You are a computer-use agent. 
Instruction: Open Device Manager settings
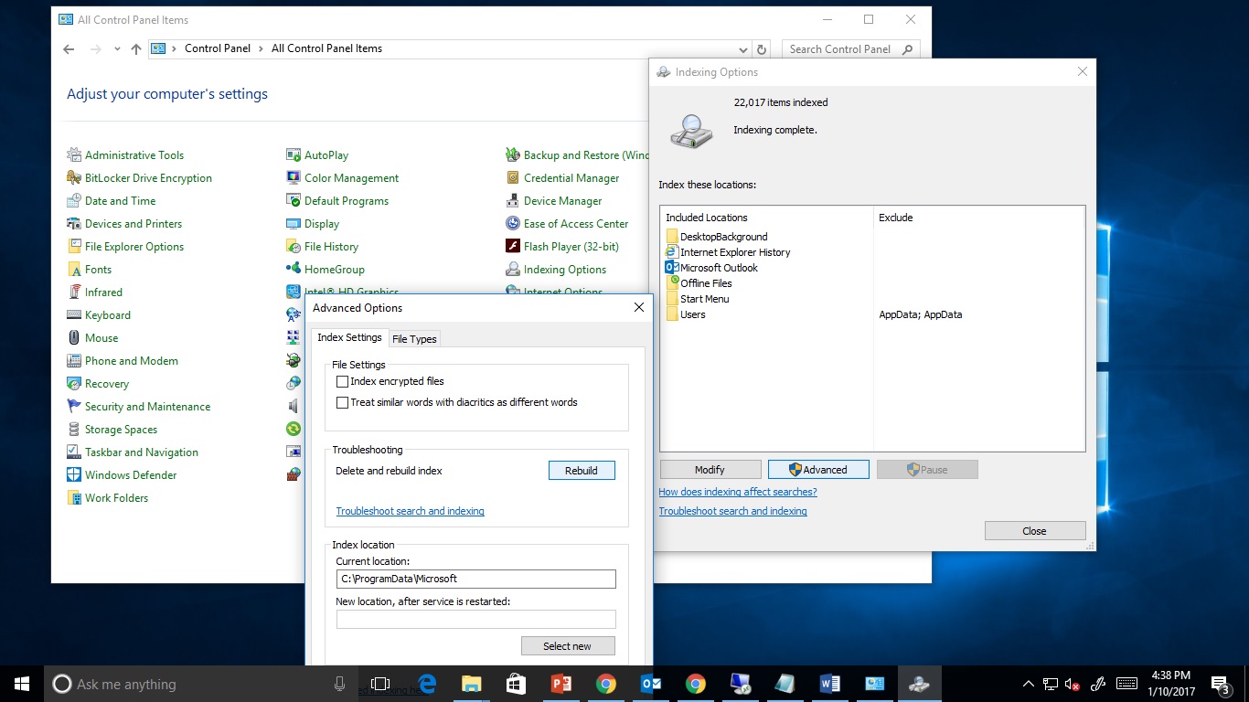pos(561,200)
